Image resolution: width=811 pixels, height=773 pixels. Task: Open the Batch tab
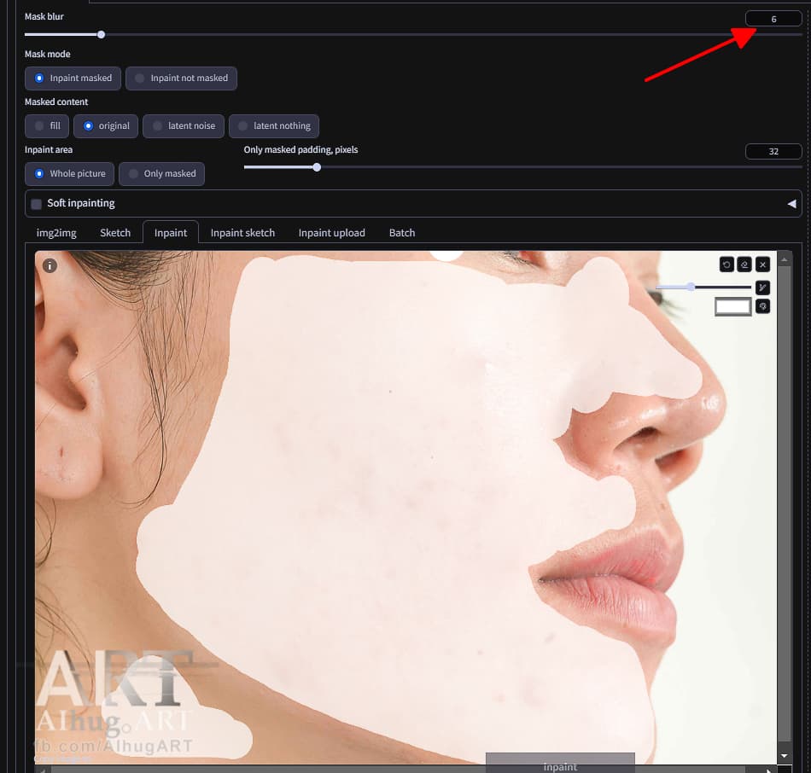[401, 232]
